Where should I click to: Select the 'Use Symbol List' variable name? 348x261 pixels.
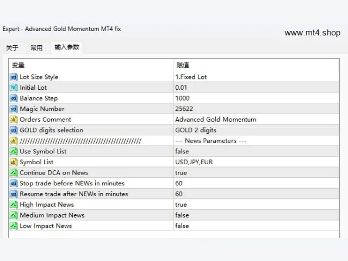[x=43, y=152]
